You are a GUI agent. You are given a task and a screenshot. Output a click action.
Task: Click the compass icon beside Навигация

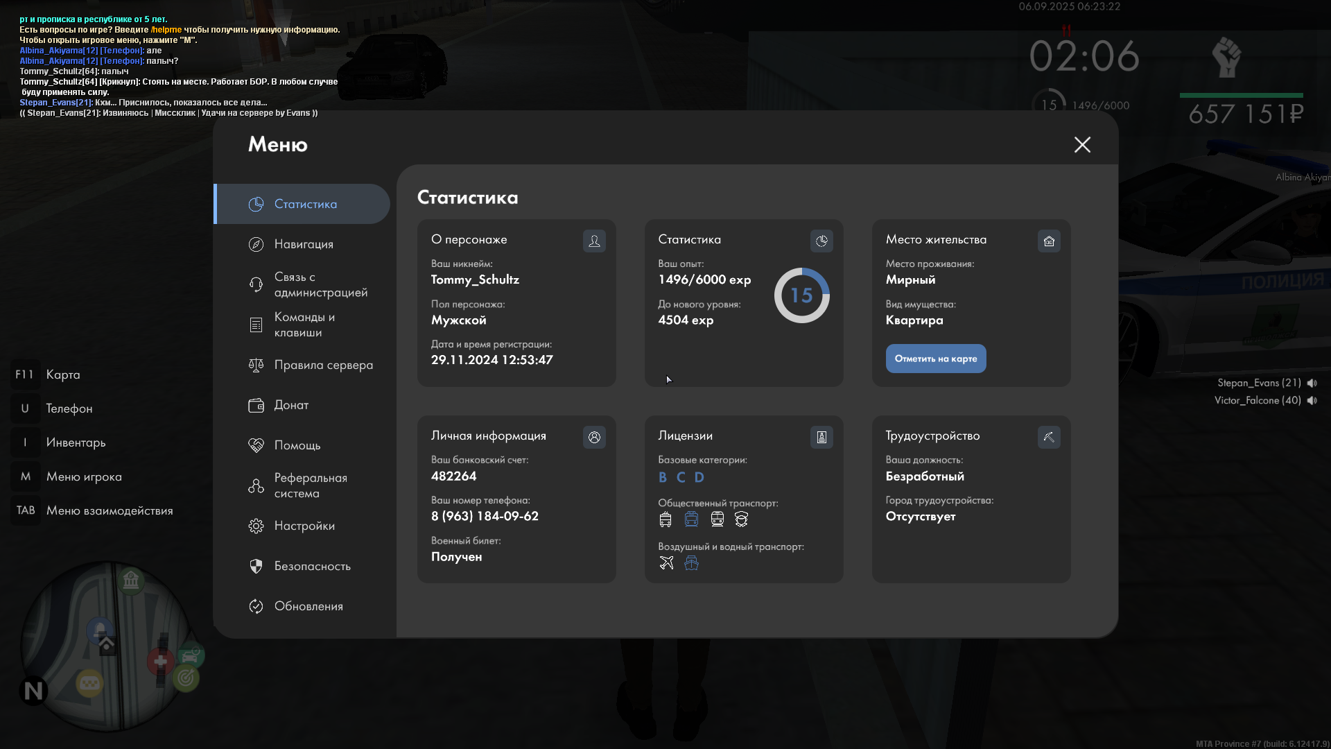(256, 244)
